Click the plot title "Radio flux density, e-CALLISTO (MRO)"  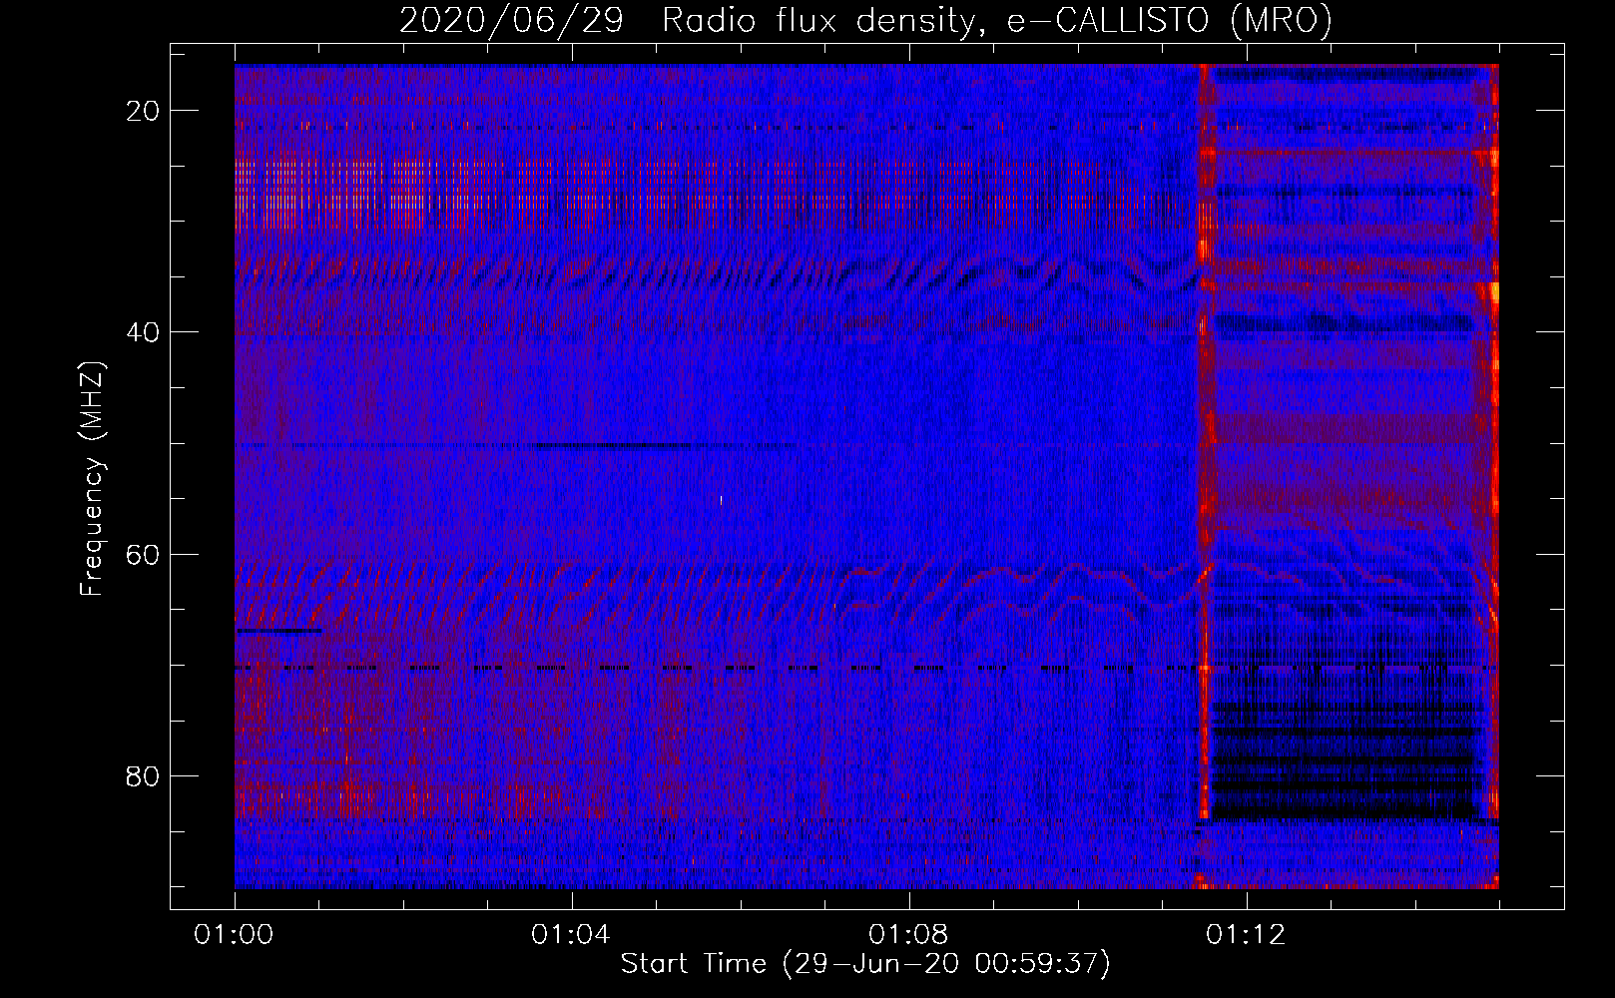pos(997,20)
